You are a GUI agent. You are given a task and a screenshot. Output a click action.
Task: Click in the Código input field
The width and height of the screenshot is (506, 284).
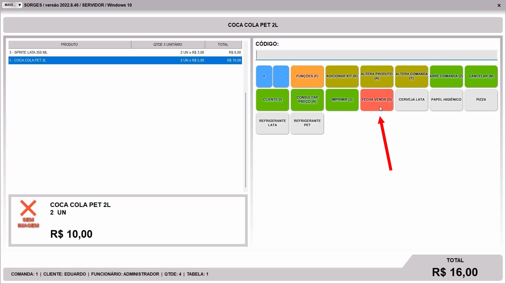pos(376,55)
